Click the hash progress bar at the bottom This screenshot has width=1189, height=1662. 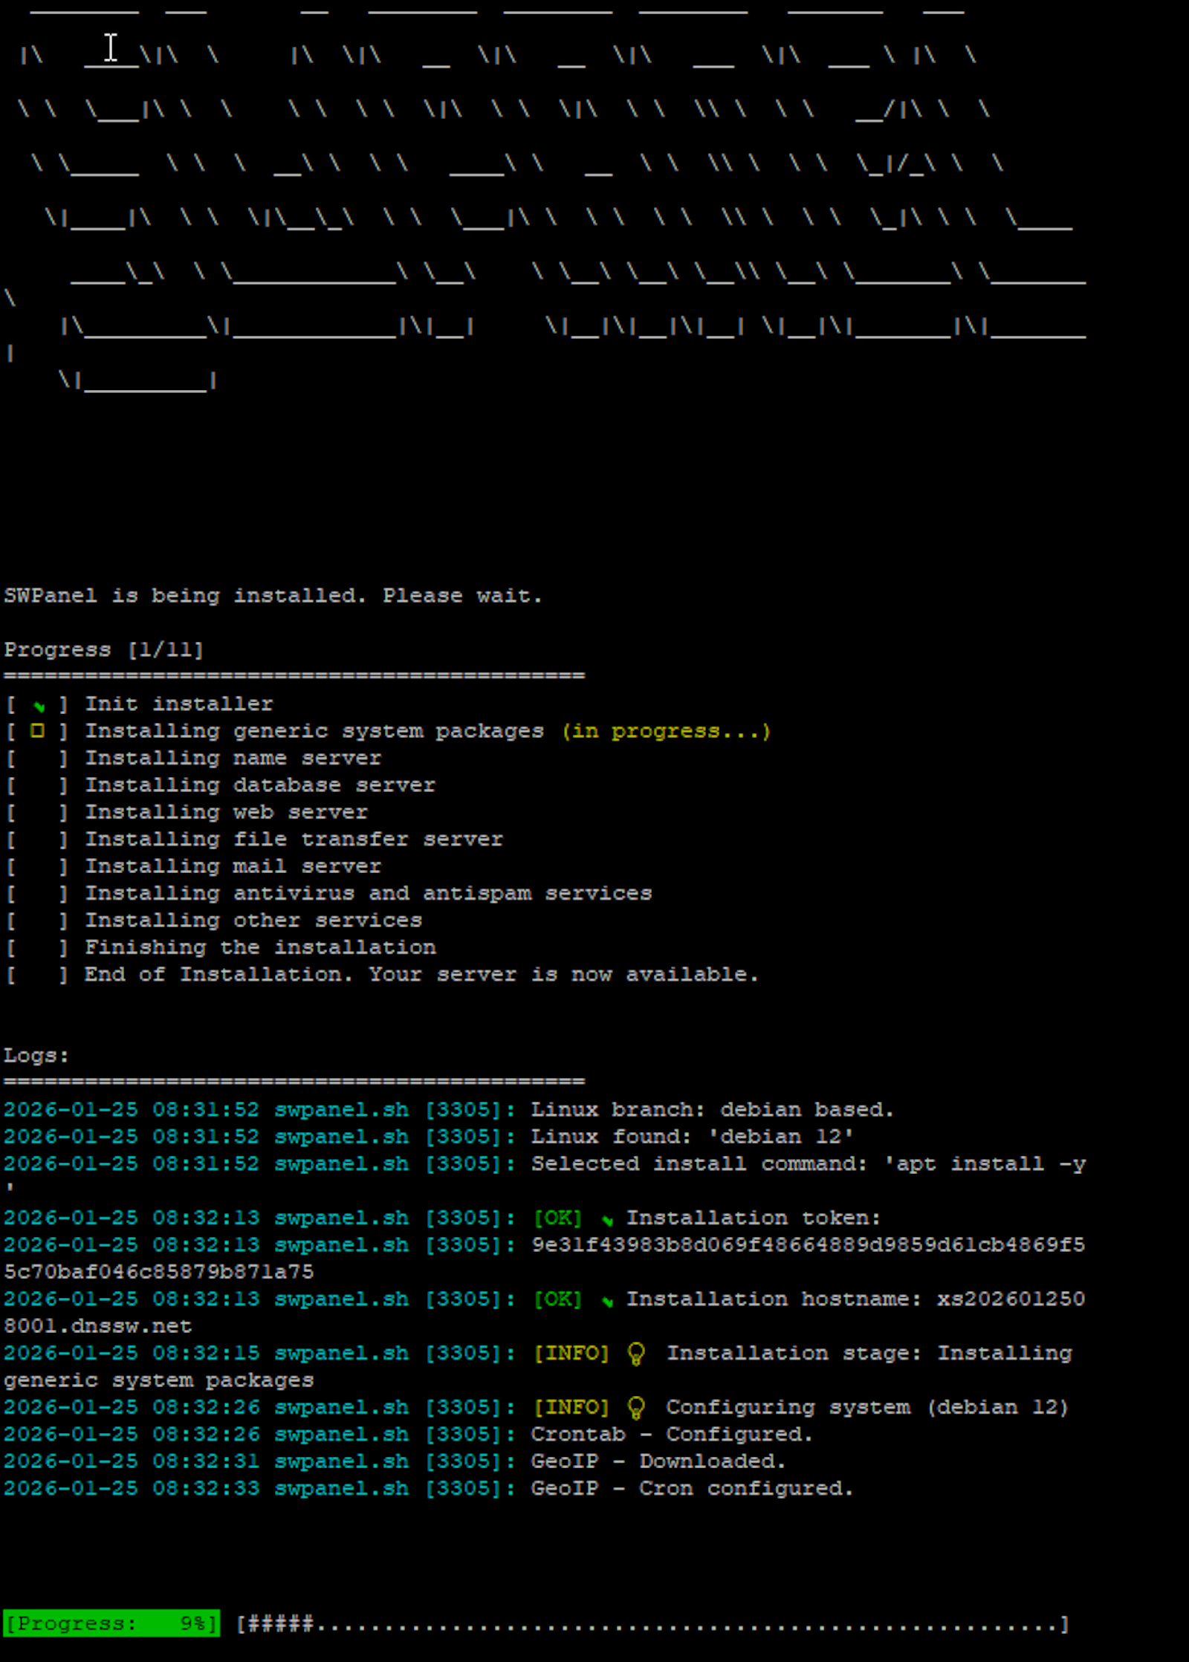point(652,1624)
